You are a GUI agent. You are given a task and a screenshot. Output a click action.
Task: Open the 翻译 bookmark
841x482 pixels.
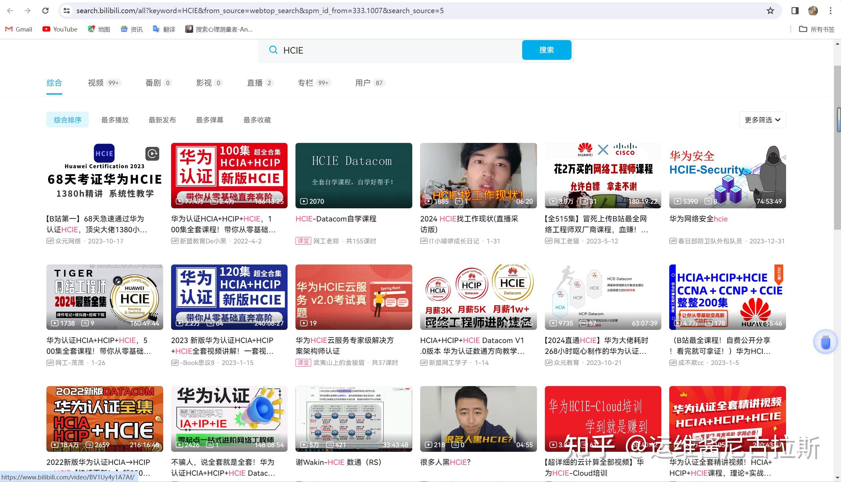[x=164, y=29]
